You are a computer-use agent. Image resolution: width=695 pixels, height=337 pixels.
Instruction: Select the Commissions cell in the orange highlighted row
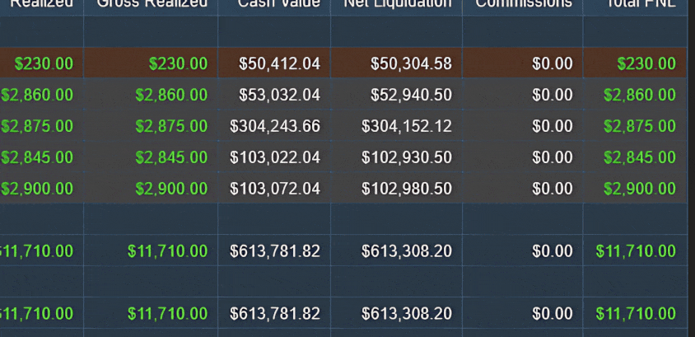click(x=552, y=63)
